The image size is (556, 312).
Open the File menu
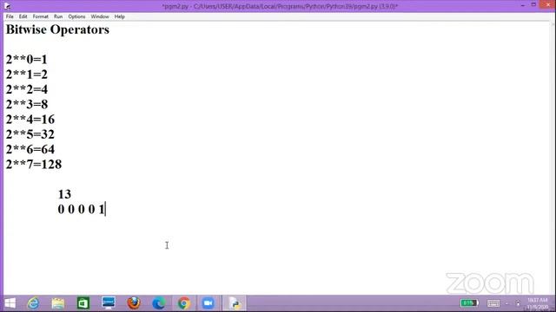coord(10,16)
